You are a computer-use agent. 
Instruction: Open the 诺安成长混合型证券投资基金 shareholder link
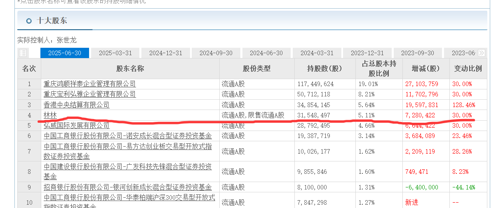click(128, 136)
